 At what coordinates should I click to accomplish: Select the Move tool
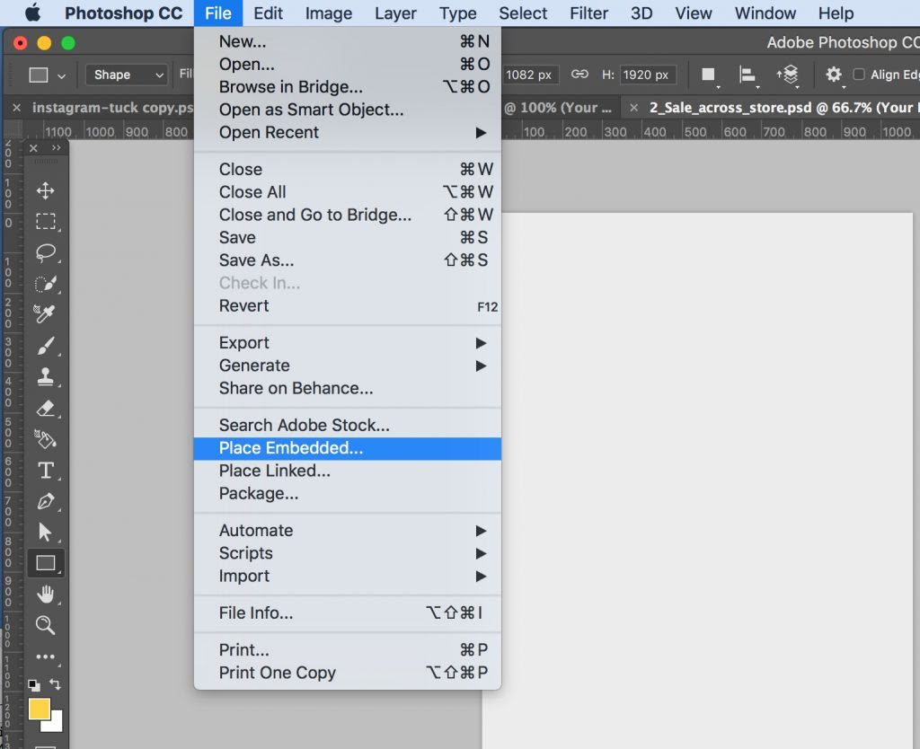pyautogui.click(x=45, y=190)
